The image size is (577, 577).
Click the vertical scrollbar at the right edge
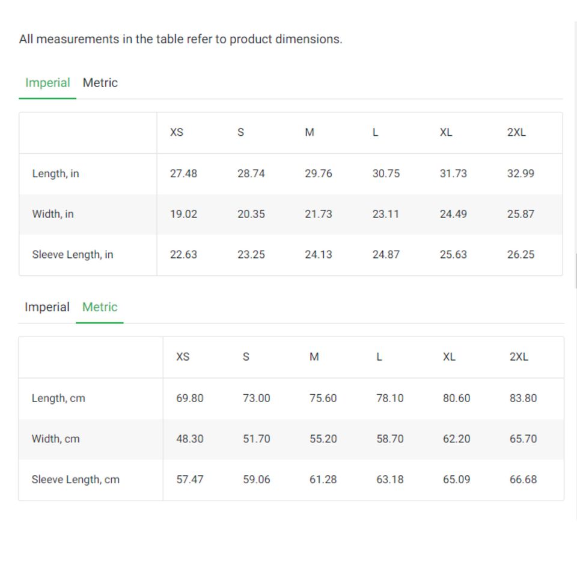point(576,270)
